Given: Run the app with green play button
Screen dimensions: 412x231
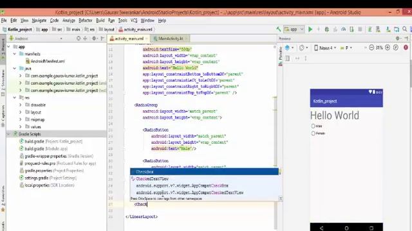Looking at the screenshot, I should point(310,30).
